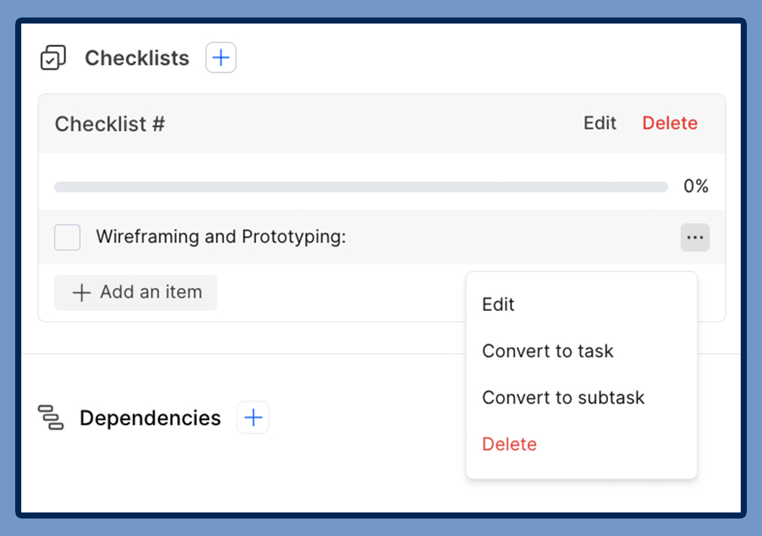Add a new checklist with plus button
This screenshot has height=536, width=762.
pyautogui.click(x=220, y=58)
